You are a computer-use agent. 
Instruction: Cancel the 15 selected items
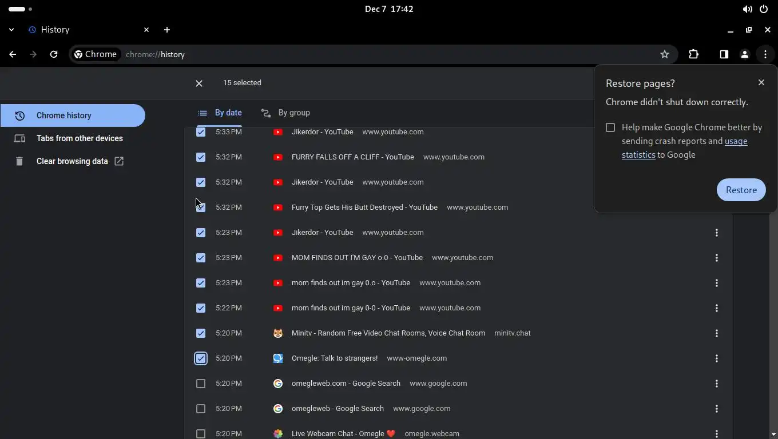point(199,83)
